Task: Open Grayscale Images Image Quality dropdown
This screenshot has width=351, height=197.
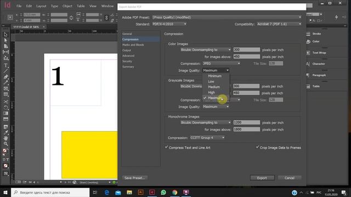Action: coord(216,107)
